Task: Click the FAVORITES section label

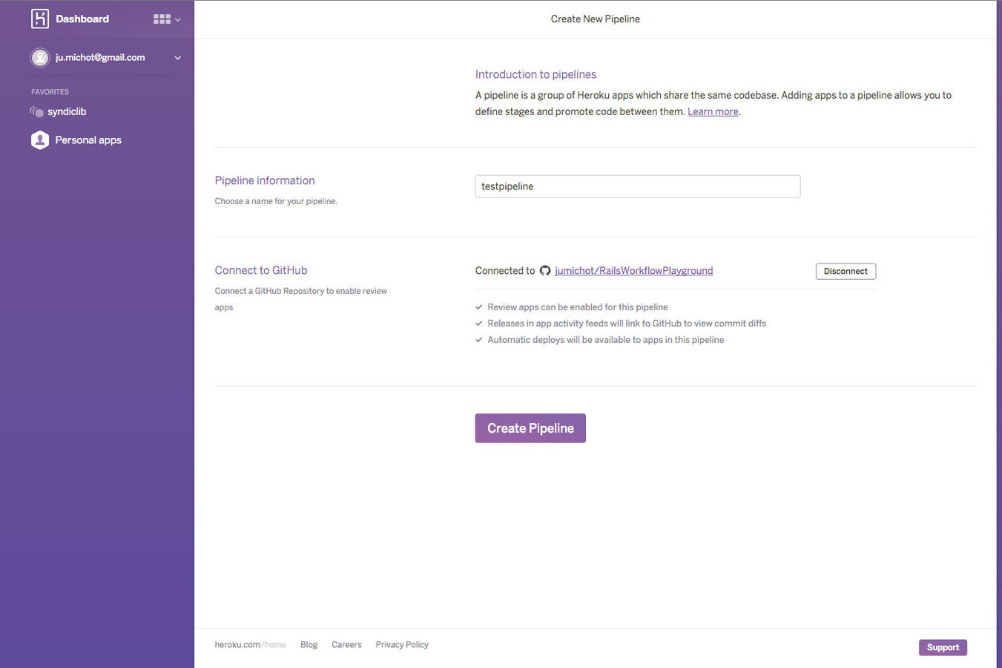Action: pos(50,92)
